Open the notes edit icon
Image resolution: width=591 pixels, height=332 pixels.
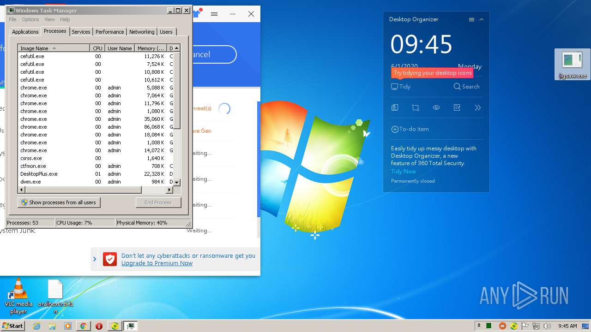[x=457, y=107]
